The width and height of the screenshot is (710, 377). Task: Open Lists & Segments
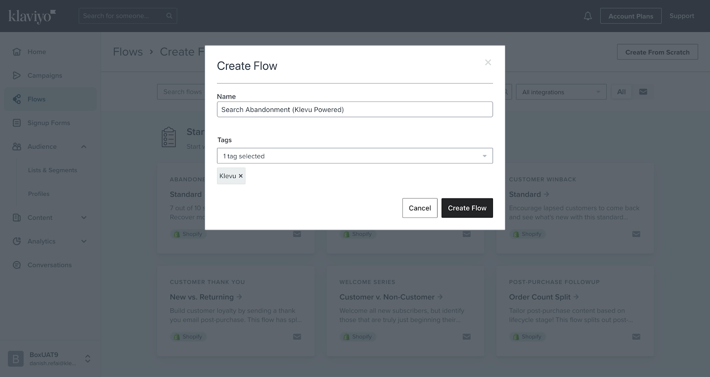(52, 170)
